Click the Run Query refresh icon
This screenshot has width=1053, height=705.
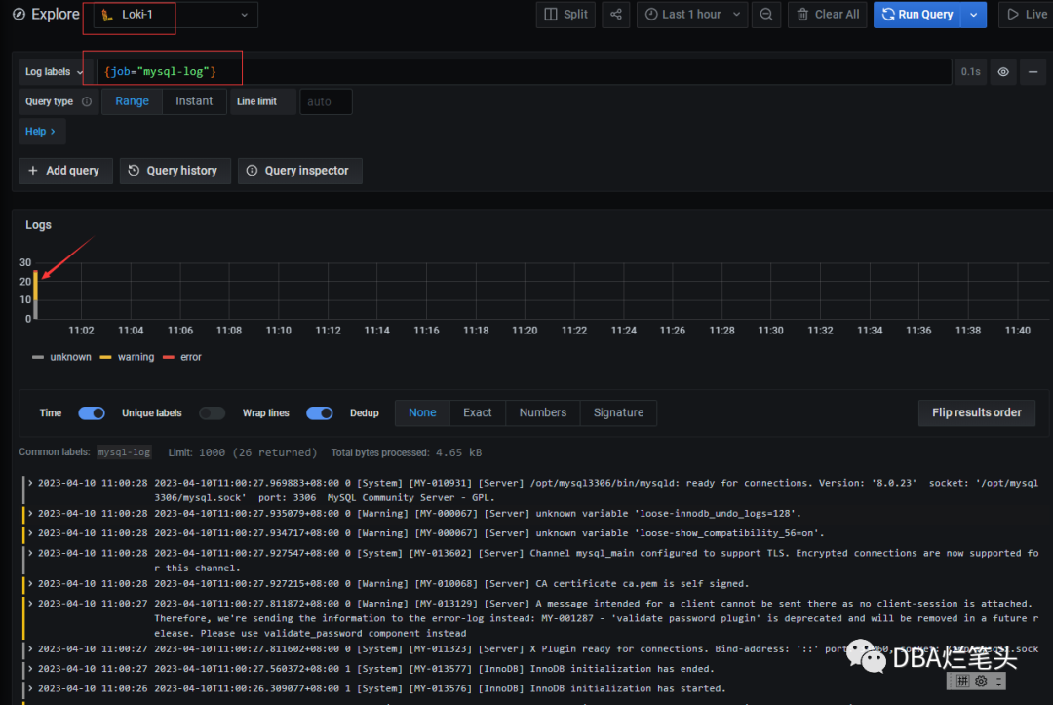pyautogui.click(x=888, y=14)
